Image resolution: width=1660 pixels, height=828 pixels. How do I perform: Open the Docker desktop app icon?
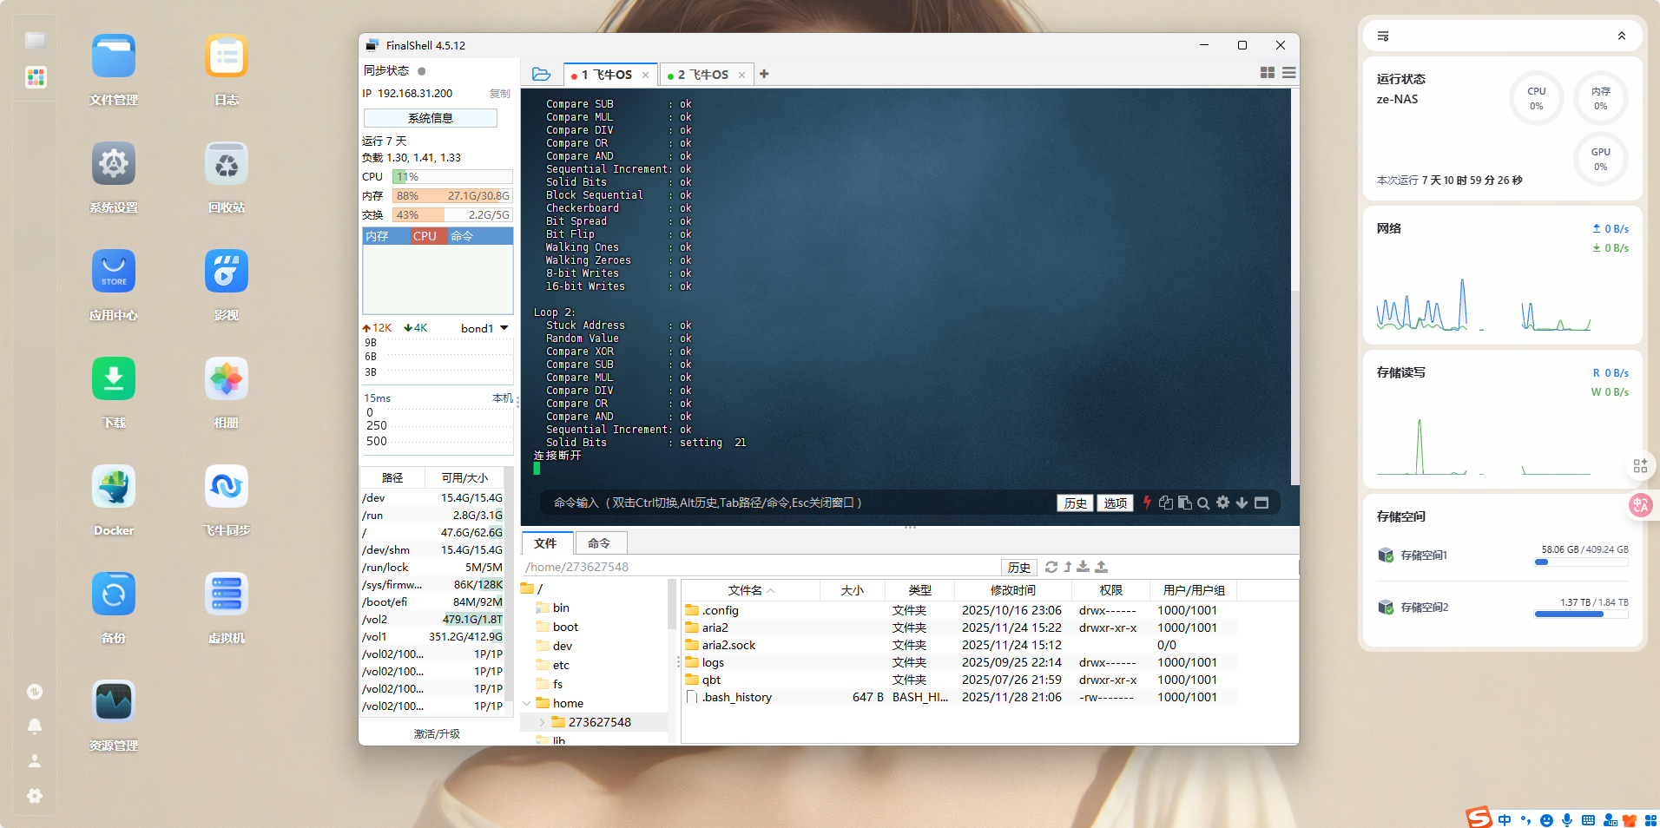114,487
